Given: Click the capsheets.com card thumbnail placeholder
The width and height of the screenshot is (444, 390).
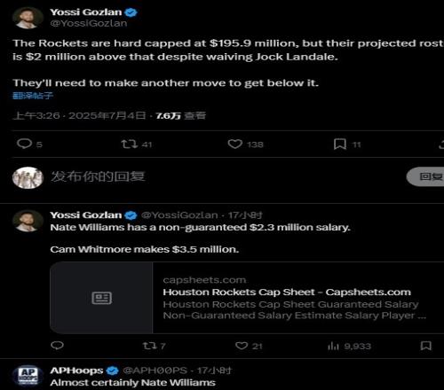Looking at the screenshot, I should coord(101,298).
